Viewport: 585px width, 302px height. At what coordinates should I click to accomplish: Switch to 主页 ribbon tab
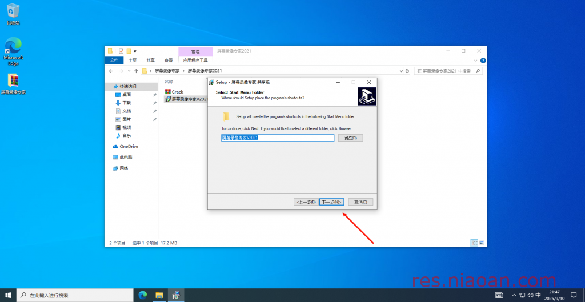click(x=133, y=60)
